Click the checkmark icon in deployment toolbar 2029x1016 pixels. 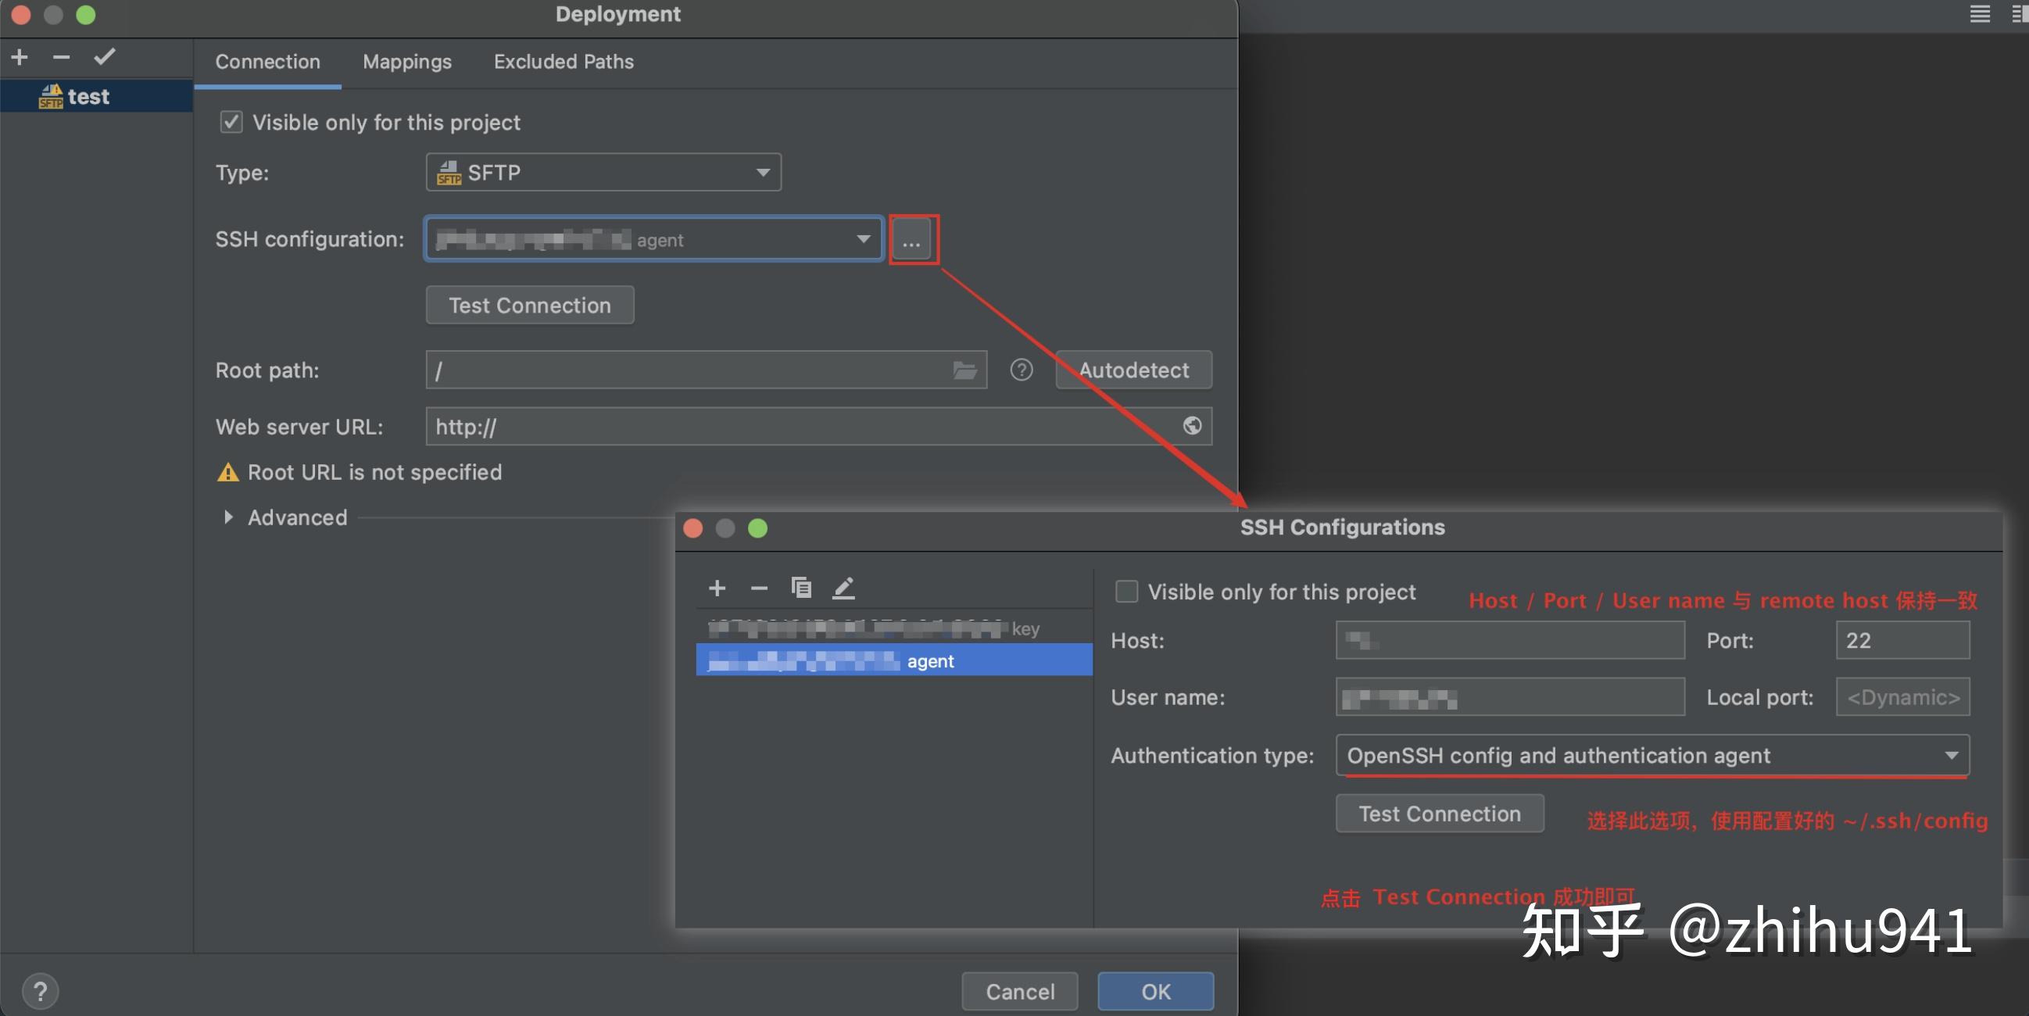(105, 57)
